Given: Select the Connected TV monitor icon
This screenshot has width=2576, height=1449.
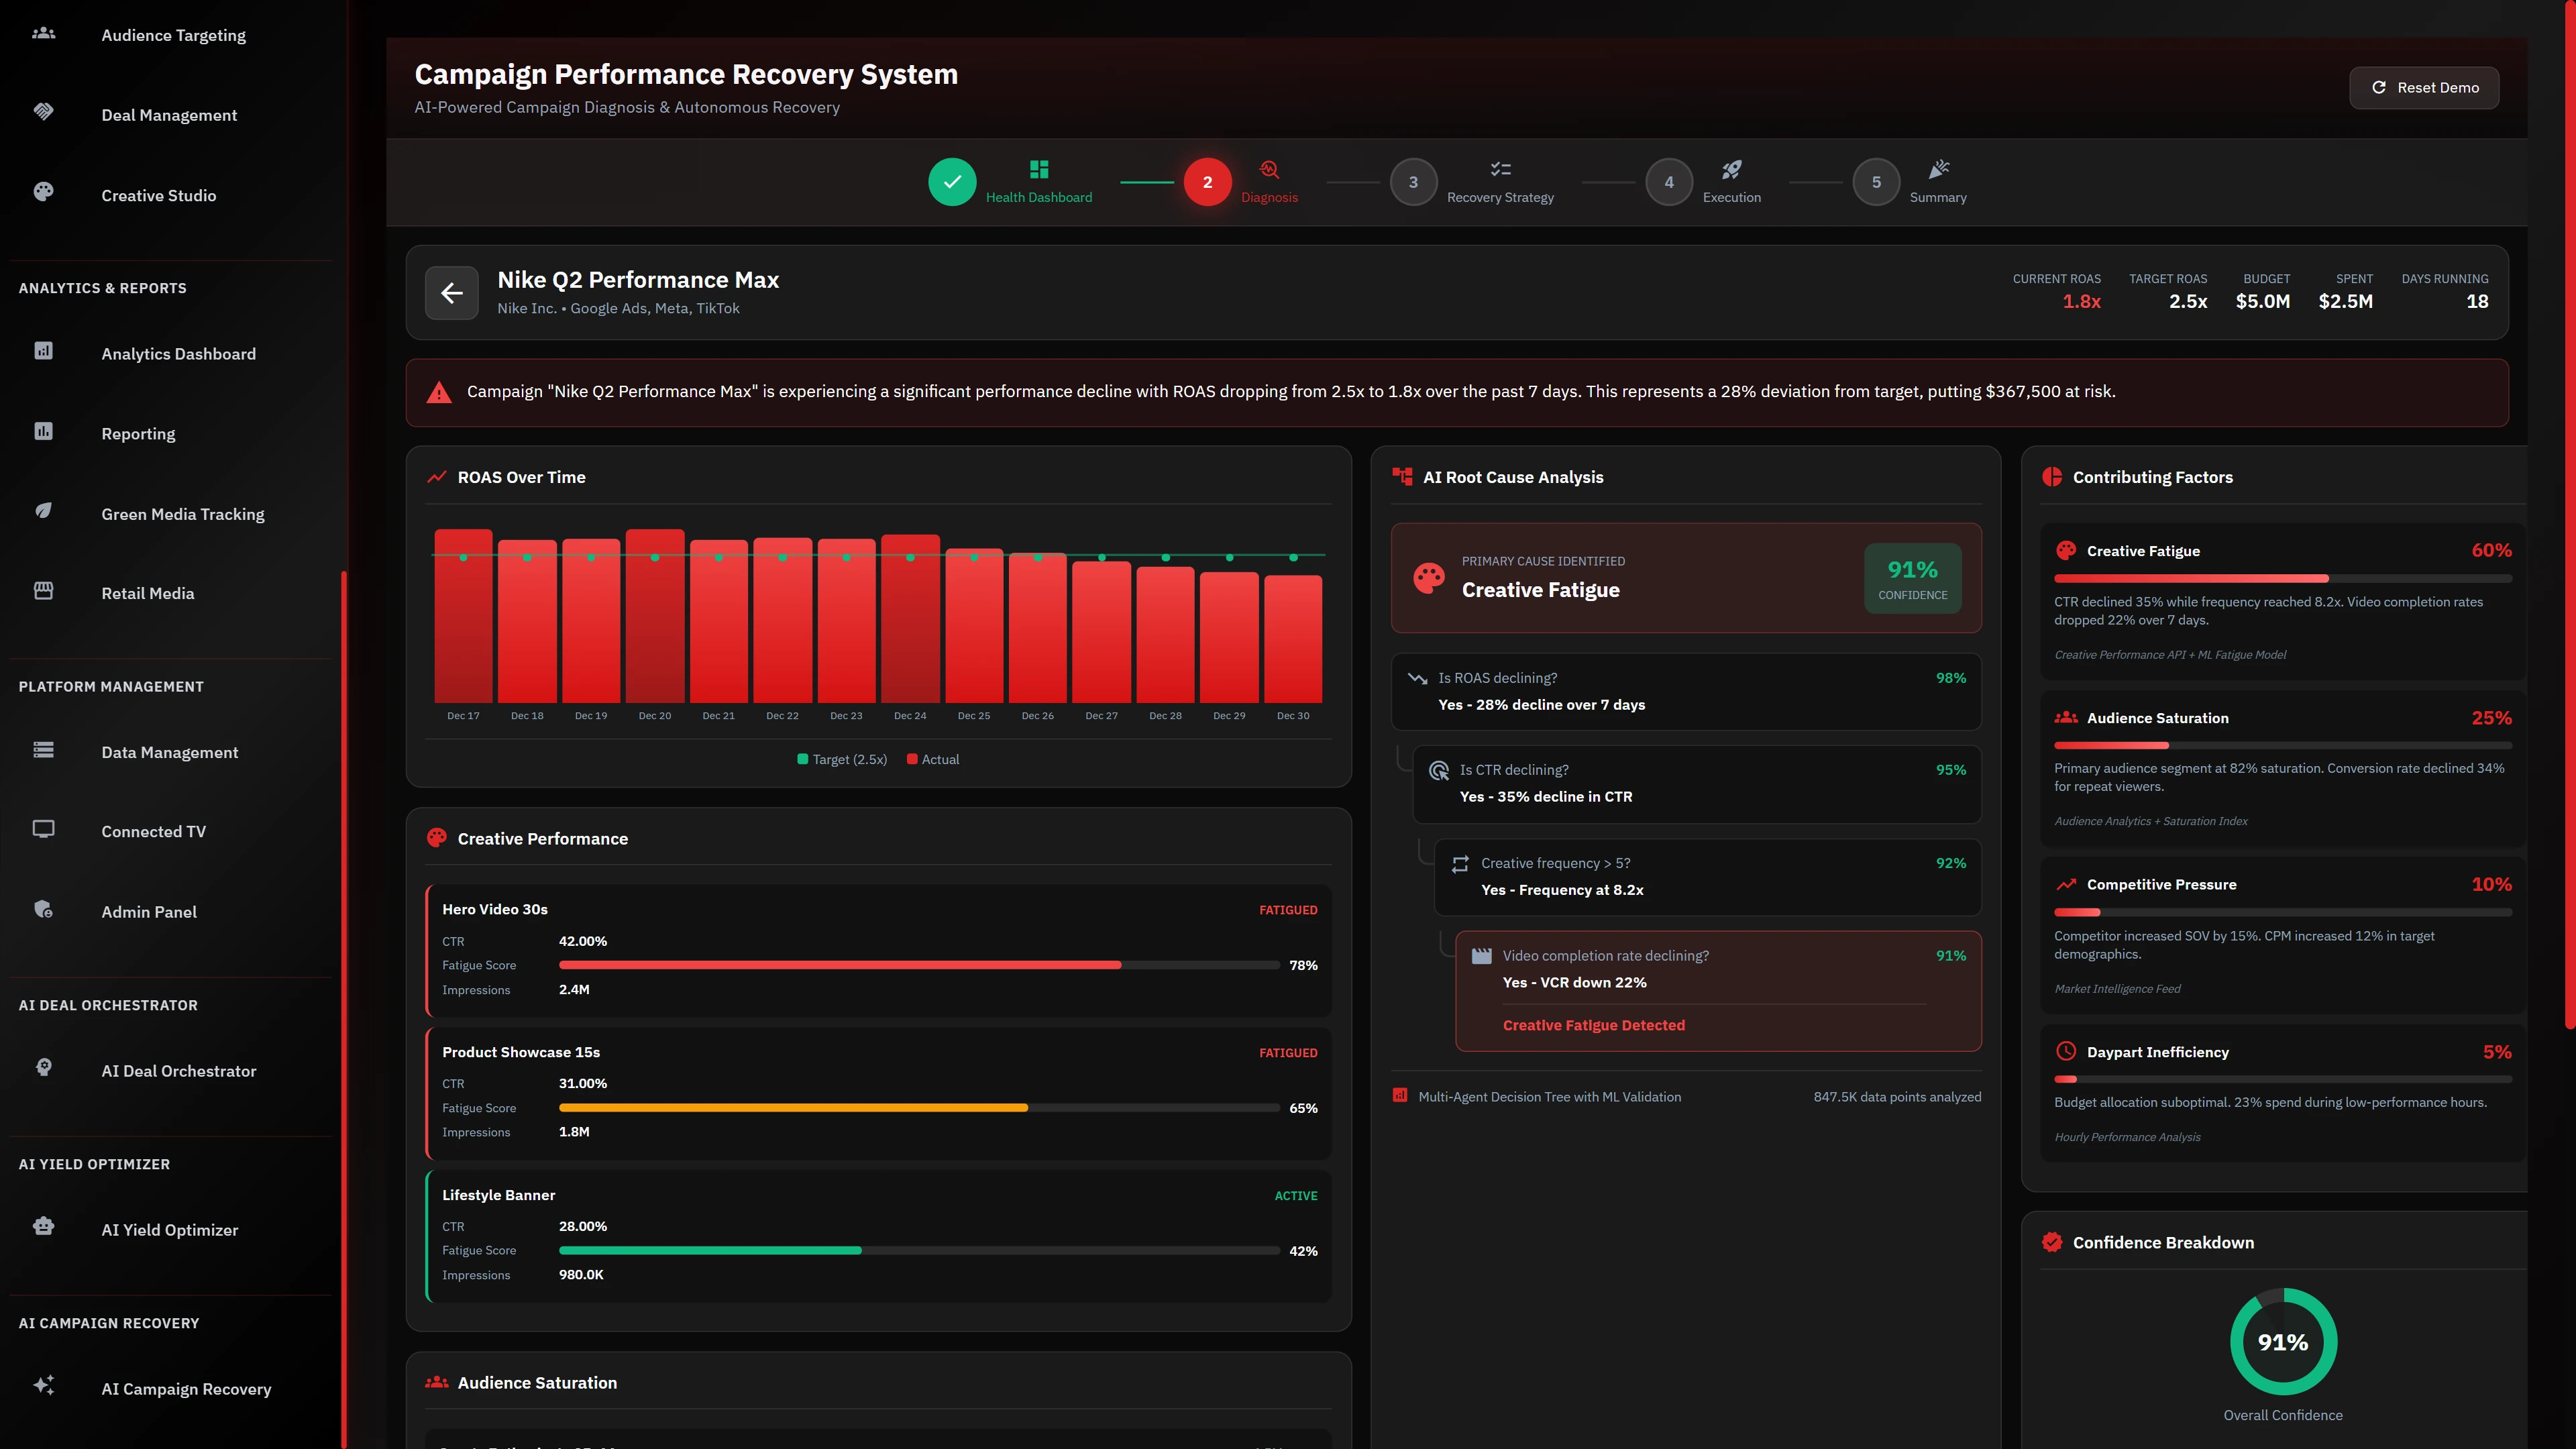Looking at the screenshot, I should pyautogui.click(x=44, y=828).
